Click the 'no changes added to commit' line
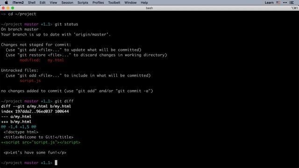299x168 pixels. coord(77,91)
